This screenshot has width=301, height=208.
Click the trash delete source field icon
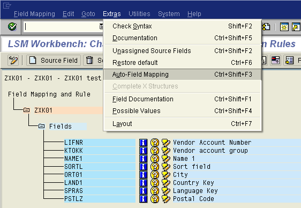[x=89, y=60]
